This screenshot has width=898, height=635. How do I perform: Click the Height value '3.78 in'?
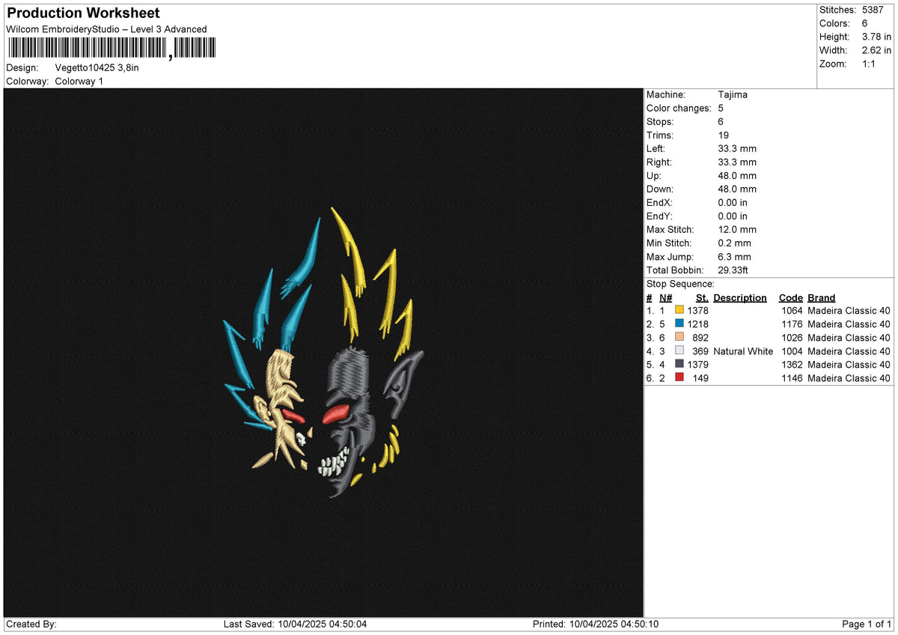coord(877,37)
